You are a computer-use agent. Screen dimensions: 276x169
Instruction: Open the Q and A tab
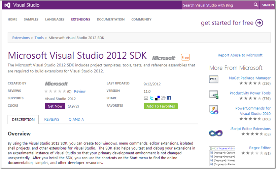click(76, 119)
